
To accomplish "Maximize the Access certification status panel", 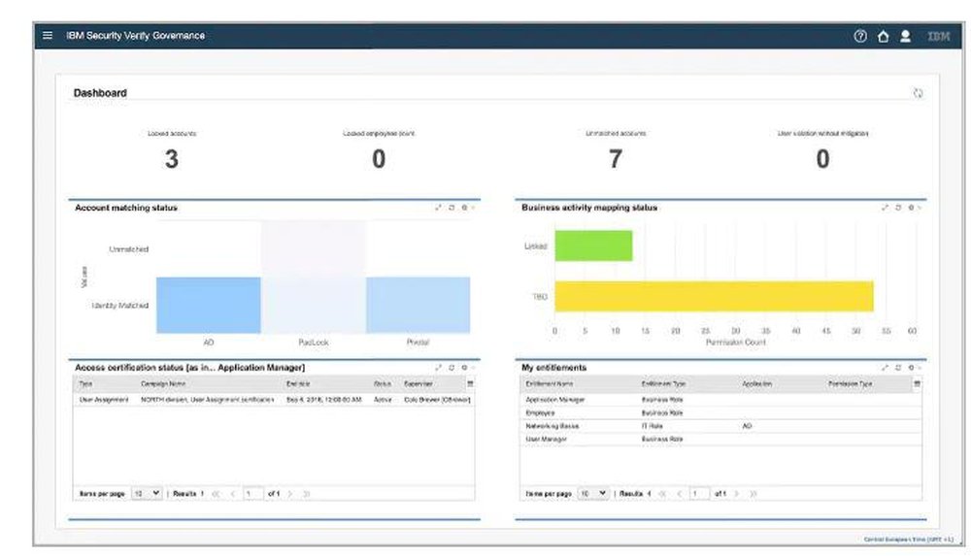I will [x=439, y=367].
